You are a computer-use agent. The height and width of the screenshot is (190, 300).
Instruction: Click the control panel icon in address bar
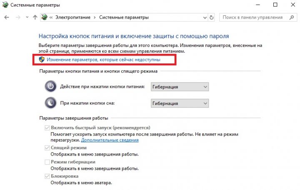45,17
